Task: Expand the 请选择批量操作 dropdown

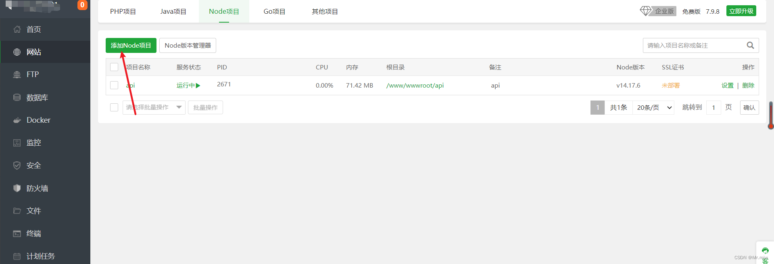Action: (x=154, y=107)
